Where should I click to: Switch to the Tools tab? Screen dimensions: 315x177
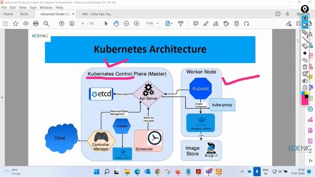24,14
